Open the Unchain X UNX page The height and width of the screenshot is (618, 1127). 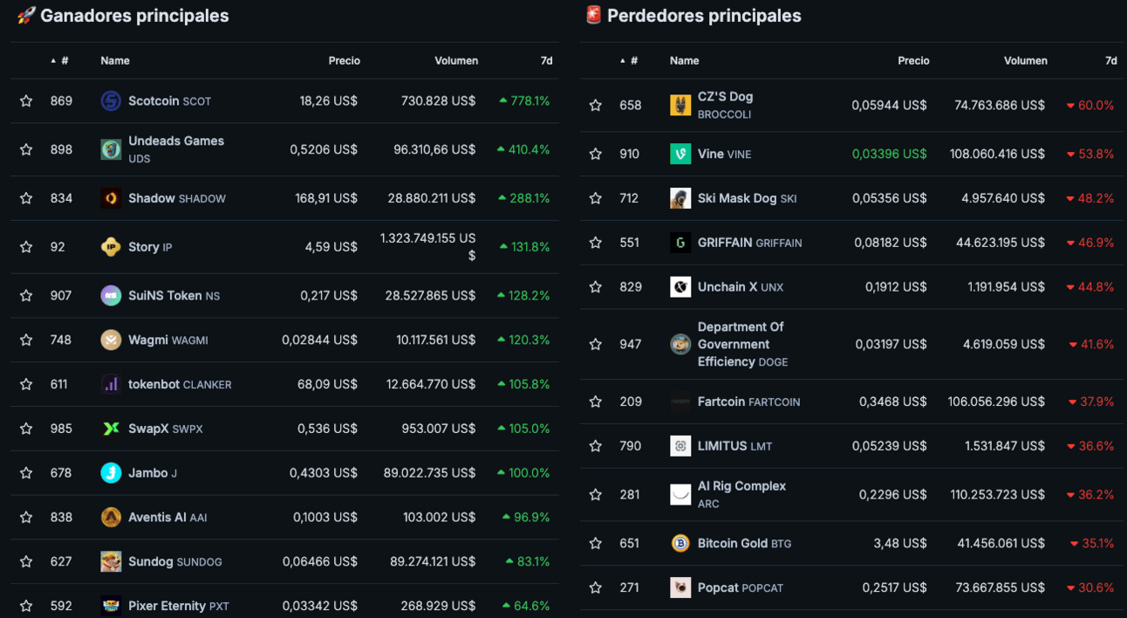pyautogui.click(x=741, y=286)
